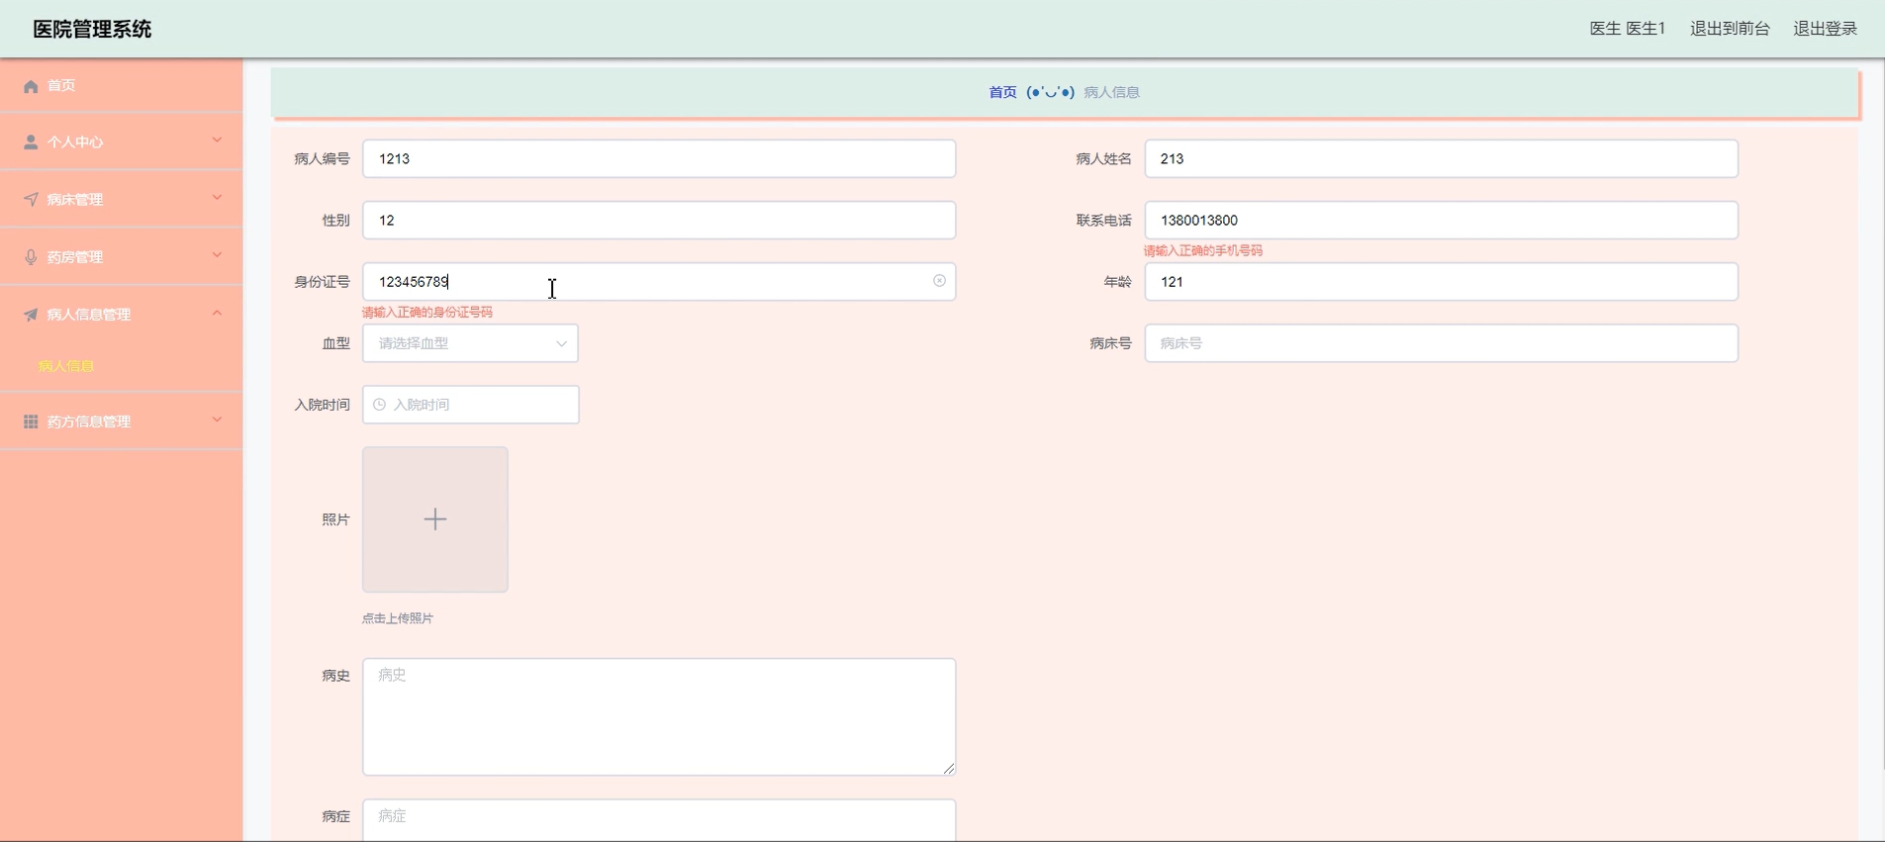Select 病人信息 submenu item
Screen dimensions: 1885x842
click(x=66, y=366)
